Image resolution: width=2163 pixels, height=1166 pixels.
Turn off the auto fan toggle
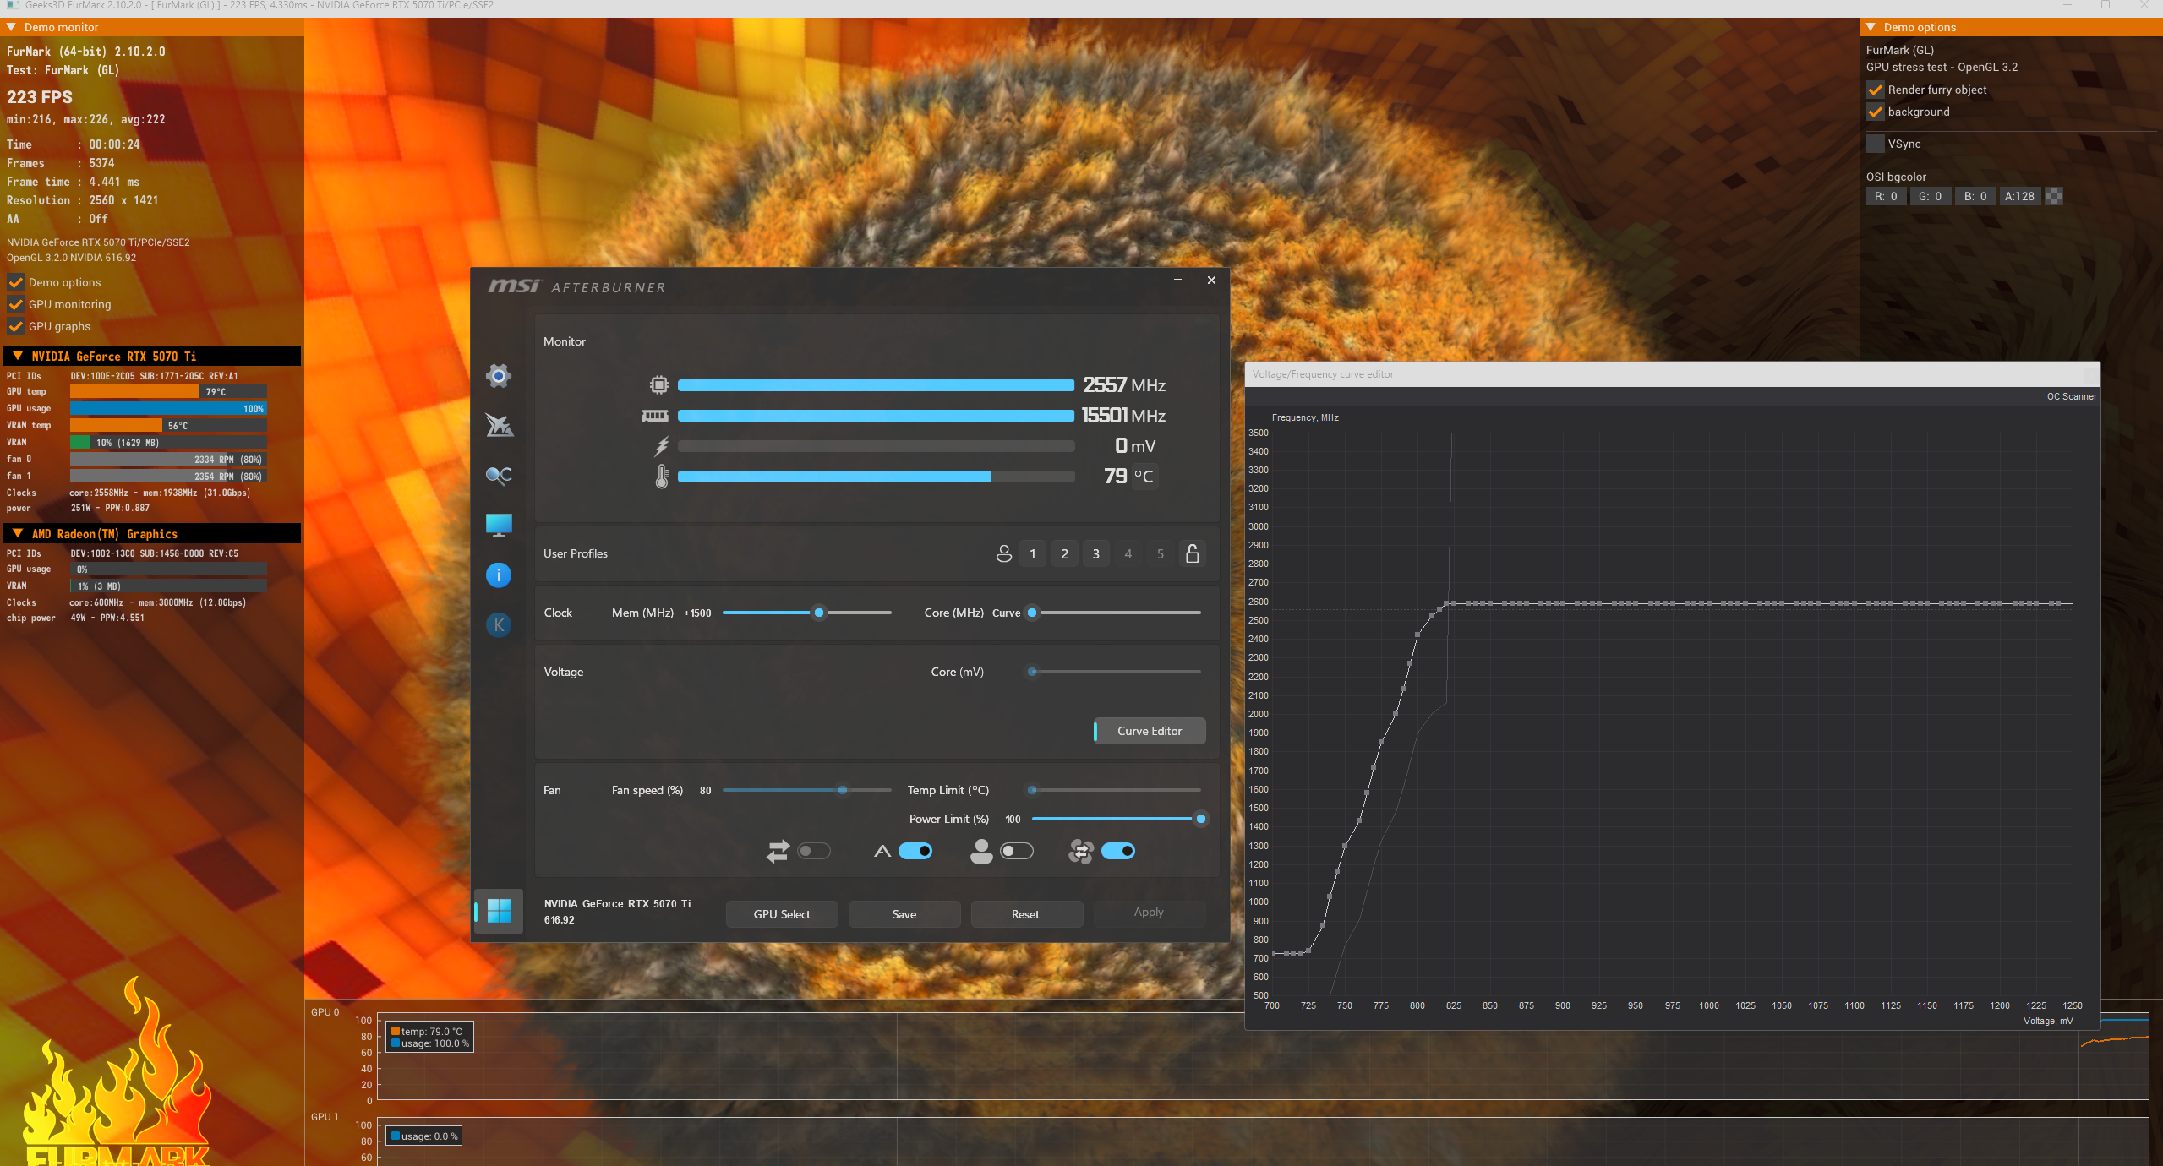point(915,851)
